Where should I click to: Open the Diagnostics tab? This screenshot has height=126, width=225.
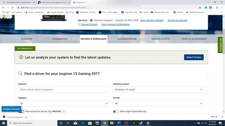(x=60, y=39)
